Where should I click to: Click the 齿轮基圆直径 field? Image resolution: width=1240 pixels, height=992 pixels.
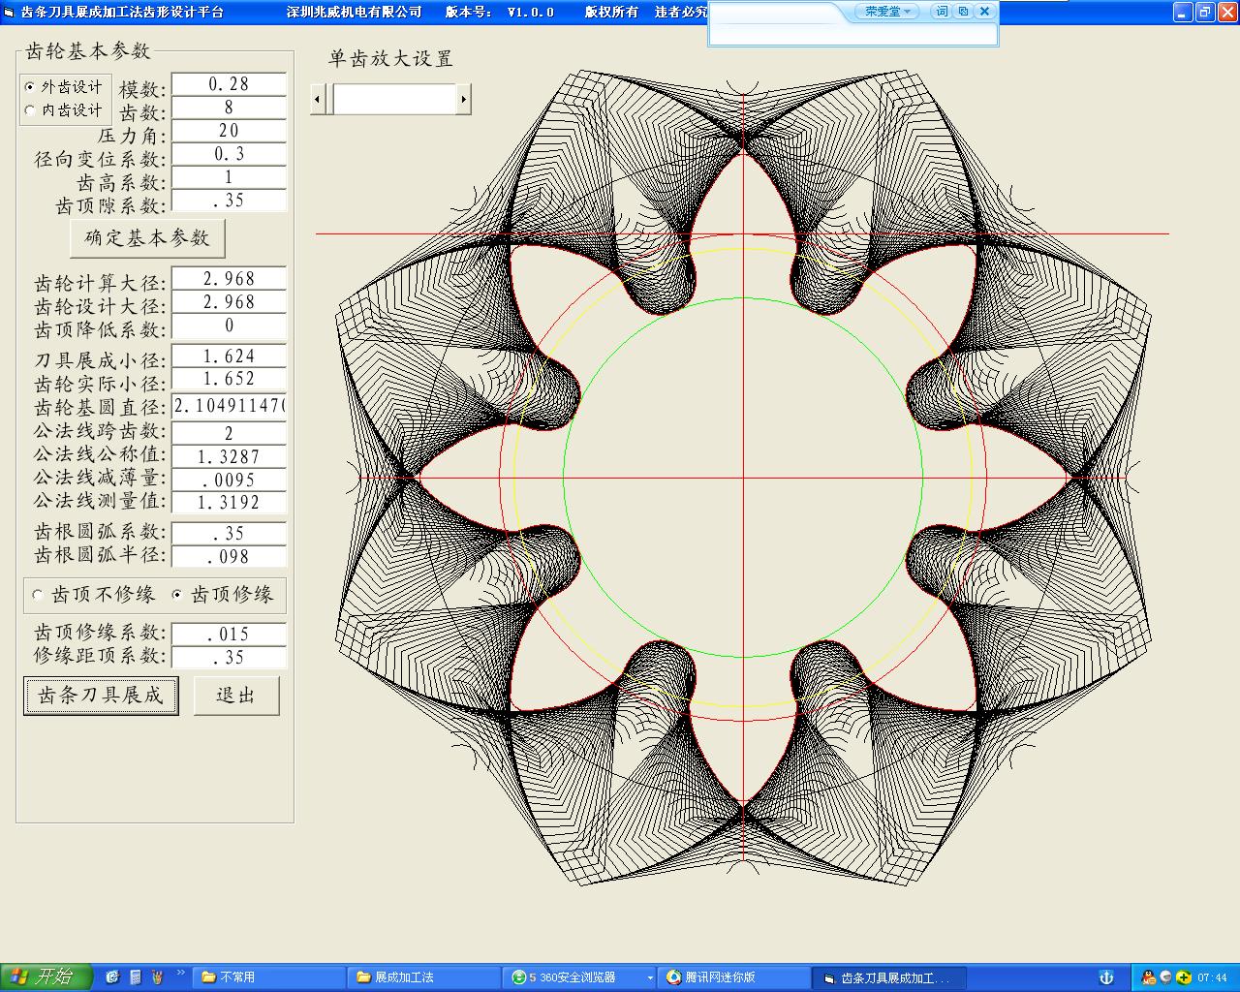click(229, 406)
